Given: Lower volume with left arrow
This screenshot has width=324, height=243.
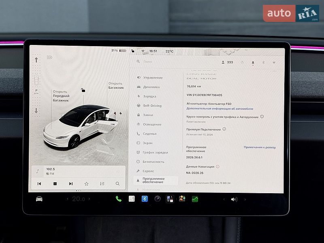Looking at the screenshot, I should [224, 199].
